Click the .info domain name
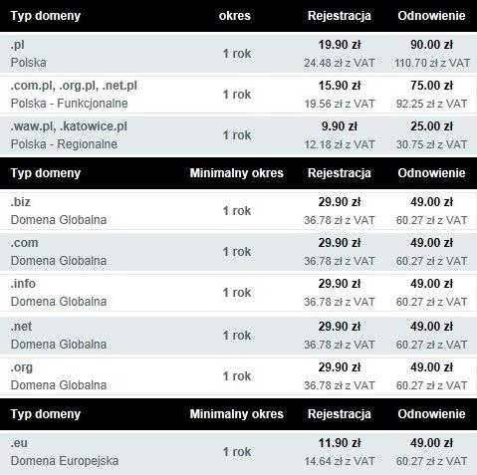Viewport: 477px width, 475px height. [x=23, y=284]
